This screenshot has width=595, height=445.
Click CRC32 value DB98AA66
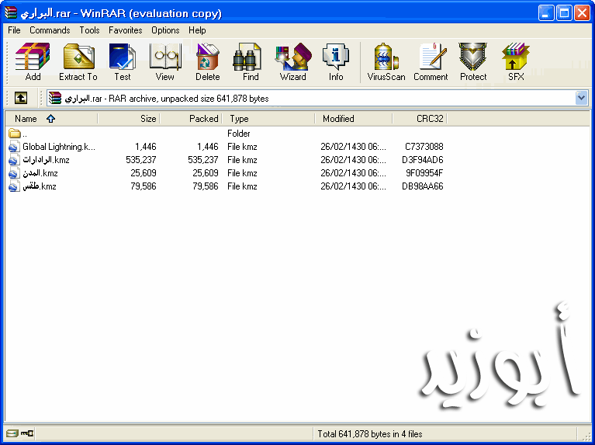tap(422, 186)
